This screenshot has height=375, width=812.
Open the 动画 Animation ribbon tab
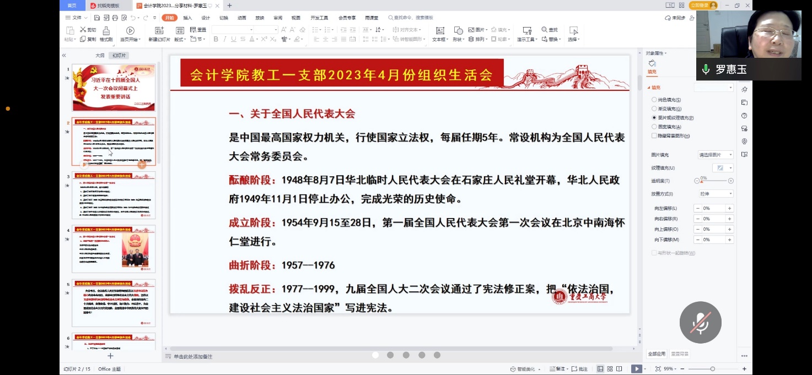click(x=241, y=18)
